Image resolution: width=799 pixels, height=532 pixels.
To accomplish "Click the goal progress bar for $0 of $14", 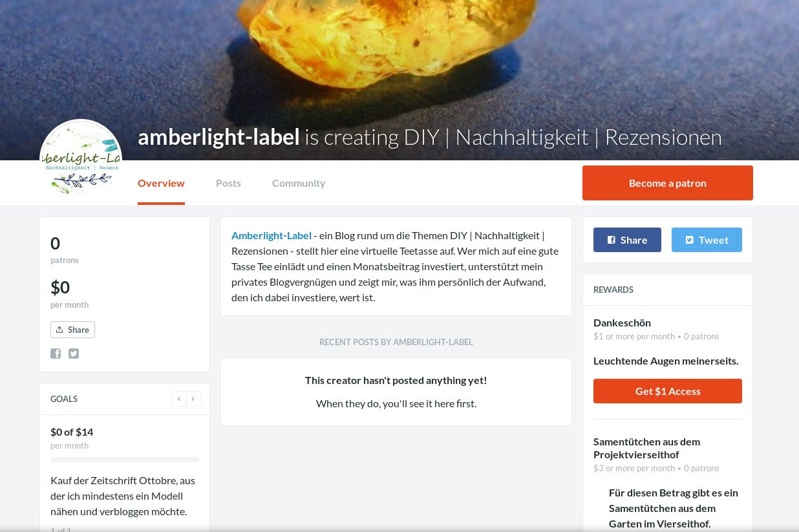I will 125,460.
